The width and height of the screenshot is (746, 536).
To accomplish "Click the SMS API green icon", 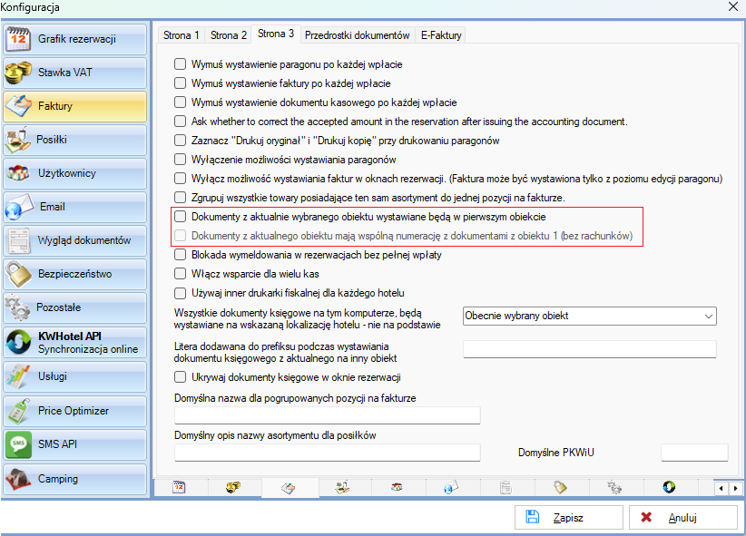I will click(19, 444).
